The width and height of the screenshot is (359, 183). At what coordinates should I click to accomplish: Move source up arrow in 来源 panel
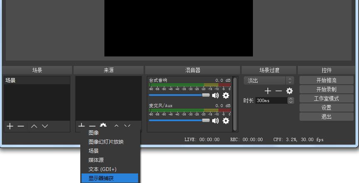click(116, 125)
